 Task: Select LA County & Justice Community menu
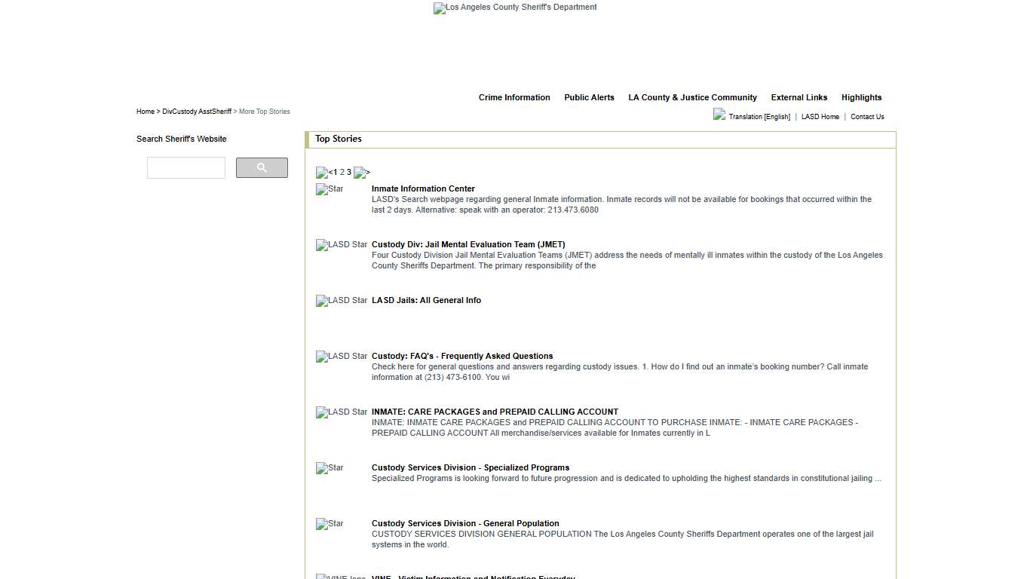pos(692,97)
